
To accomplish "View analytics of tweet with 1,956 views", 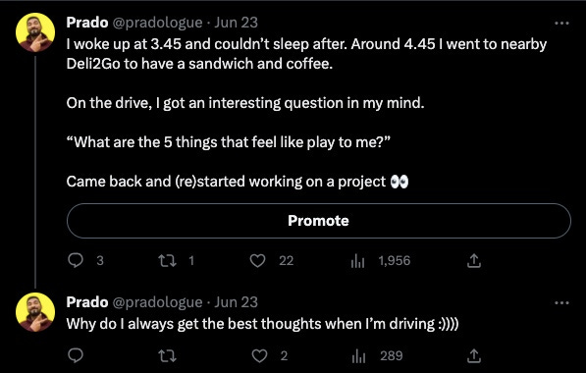I will point(357,260).
